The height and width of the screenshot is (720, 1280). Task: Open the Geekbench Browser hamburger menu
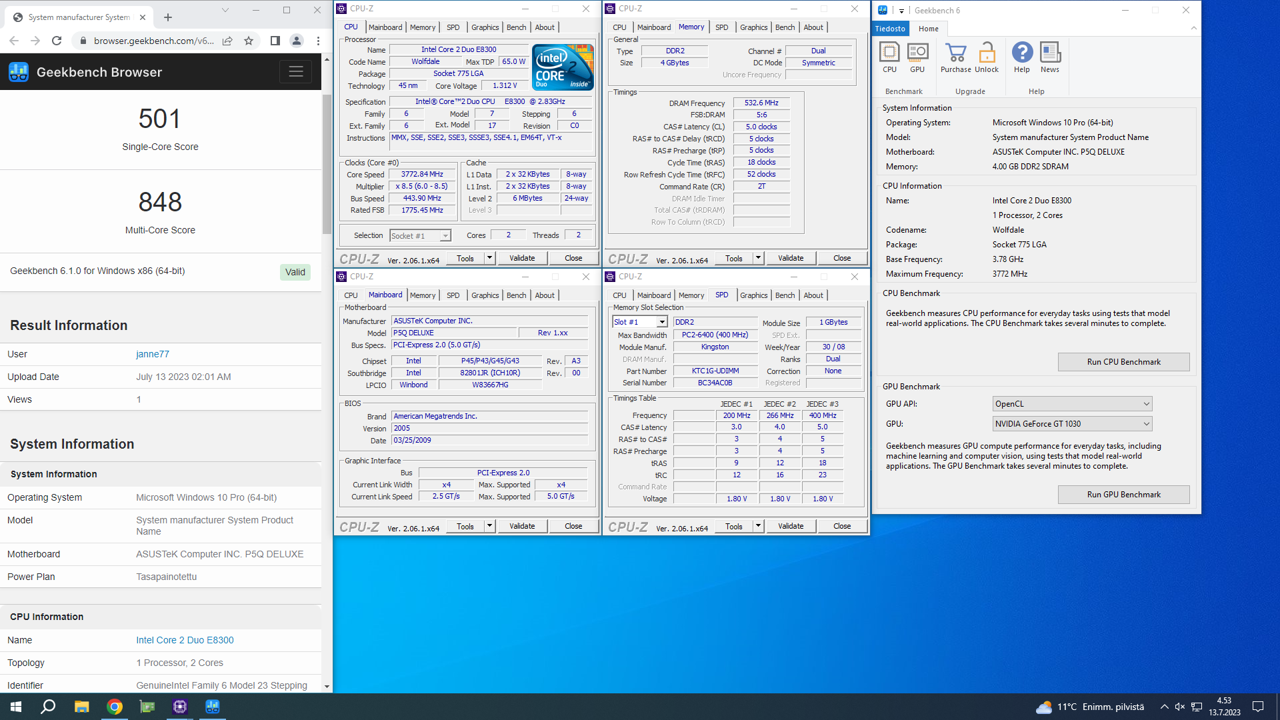tap(296, 71)
